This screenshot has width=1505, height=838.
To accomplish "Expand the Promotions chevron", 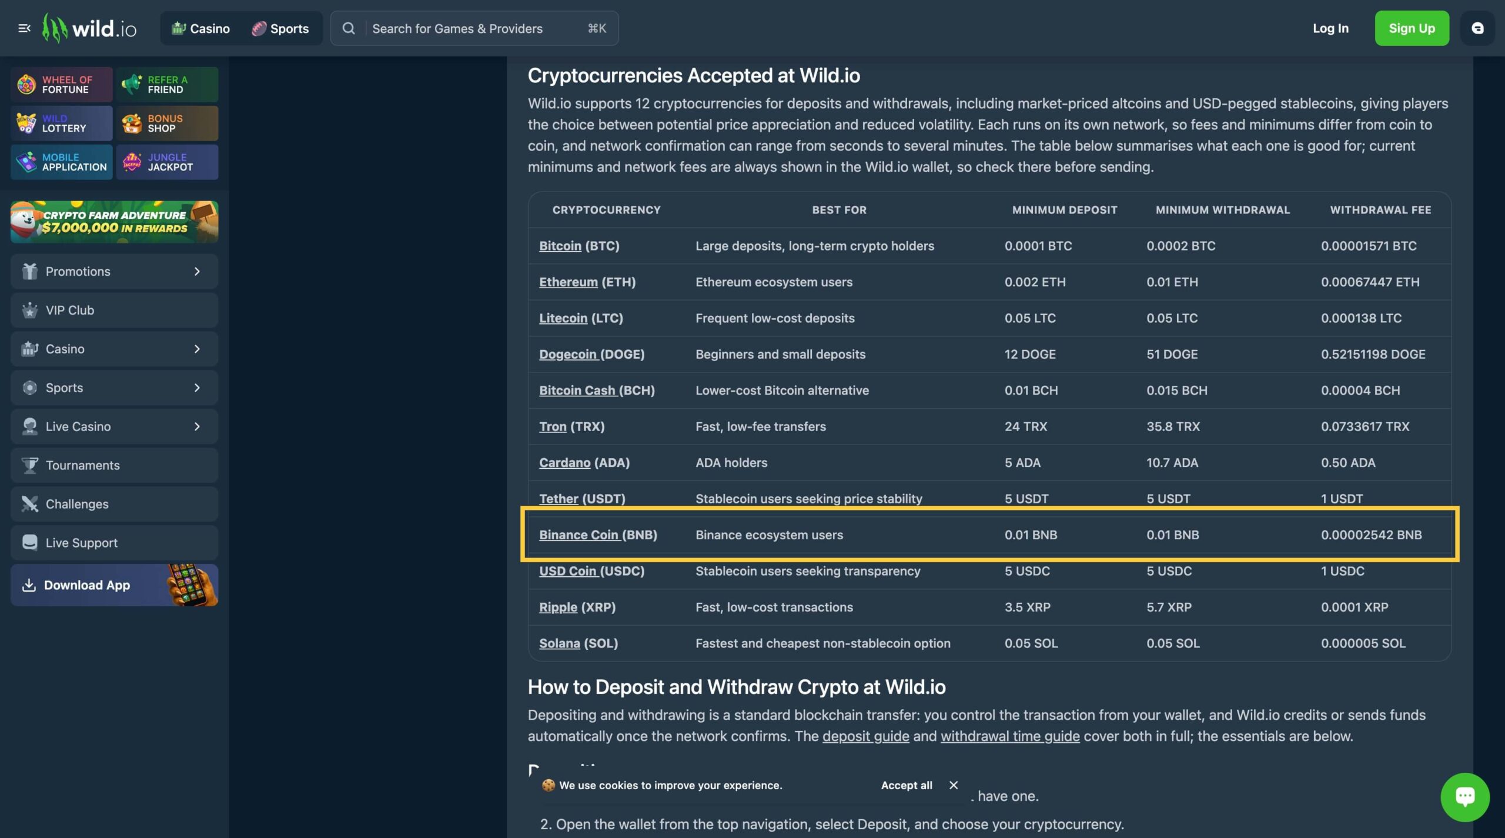I will tap(197, 272).
